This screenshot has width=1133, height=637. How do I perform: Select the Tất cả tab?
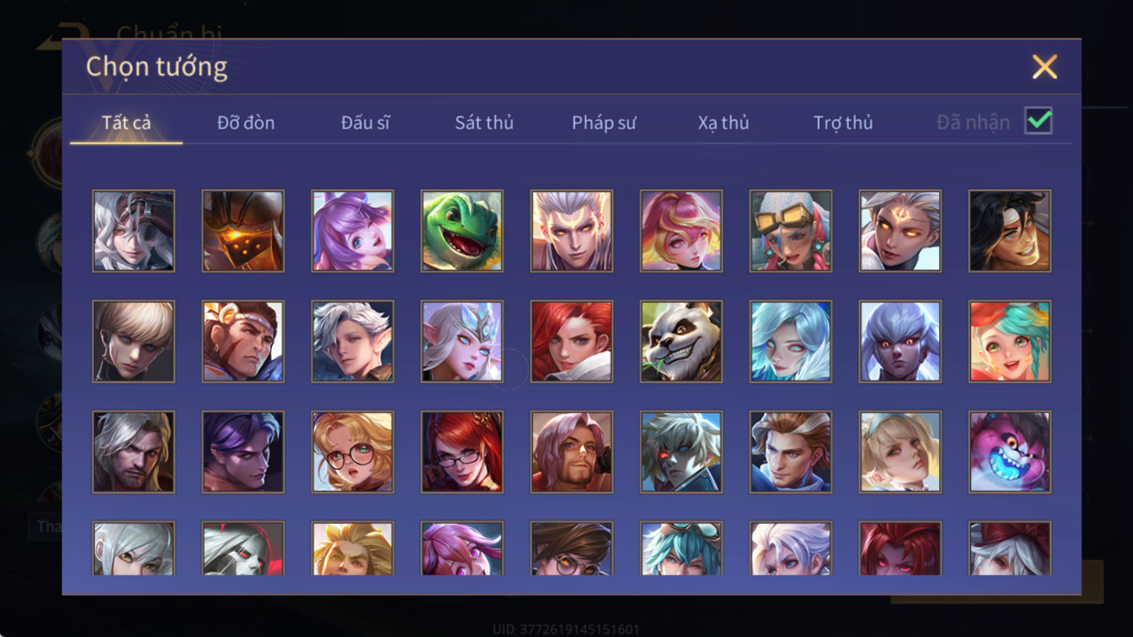(126, 122)
